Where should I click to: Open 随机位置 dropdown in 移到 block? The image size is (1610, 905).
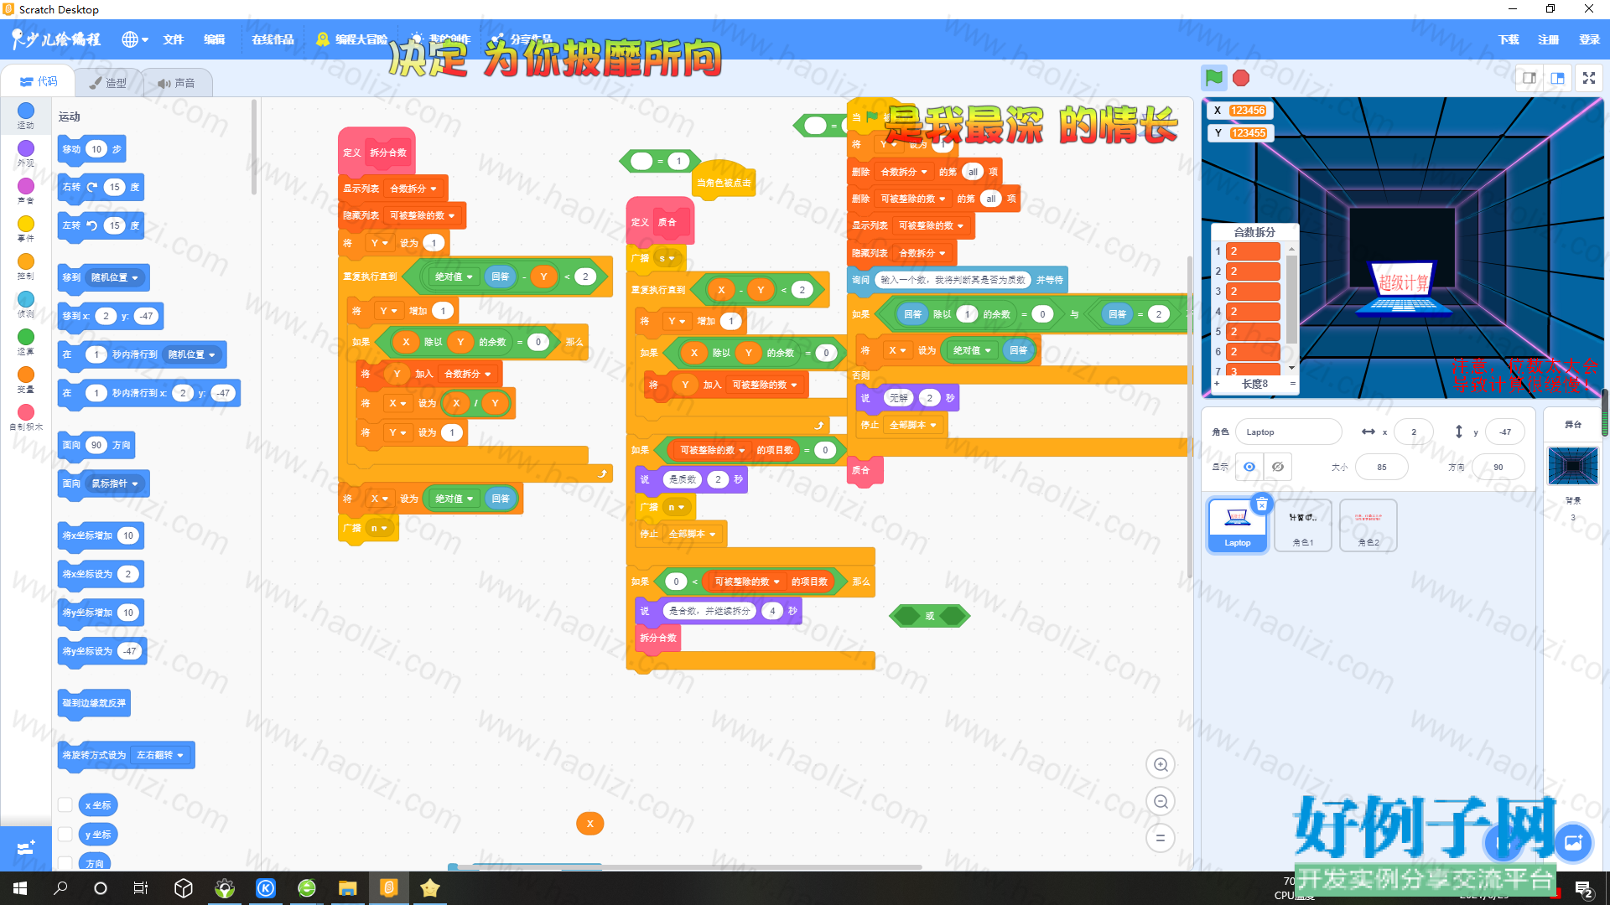(115, 277)
